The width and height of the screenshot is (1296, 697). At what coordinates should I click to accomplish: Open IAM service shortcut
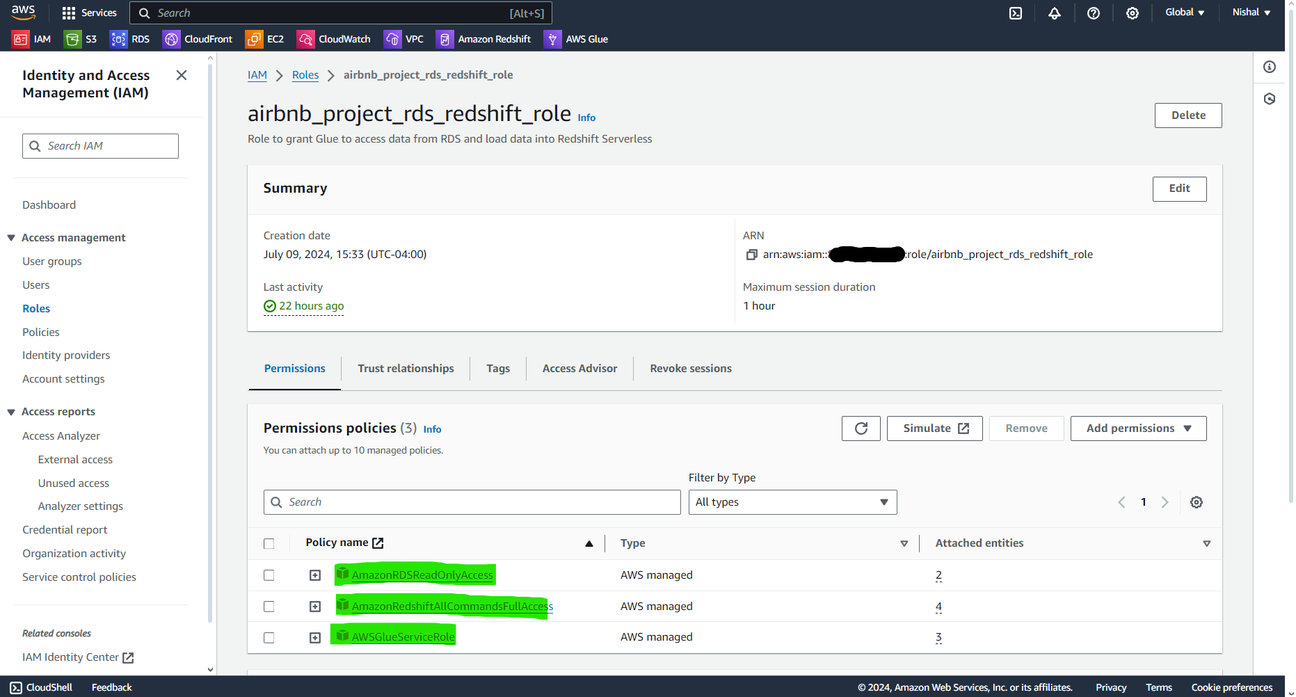(x=32, y=39)
